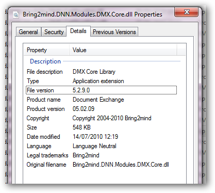Select the Size property label
215x193 pixels.
pos(32,127)
